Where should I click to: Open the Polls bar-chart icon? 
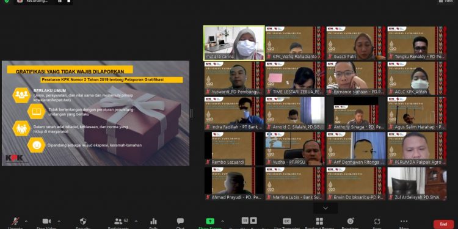pyautogui.click(x=153, y=221)
